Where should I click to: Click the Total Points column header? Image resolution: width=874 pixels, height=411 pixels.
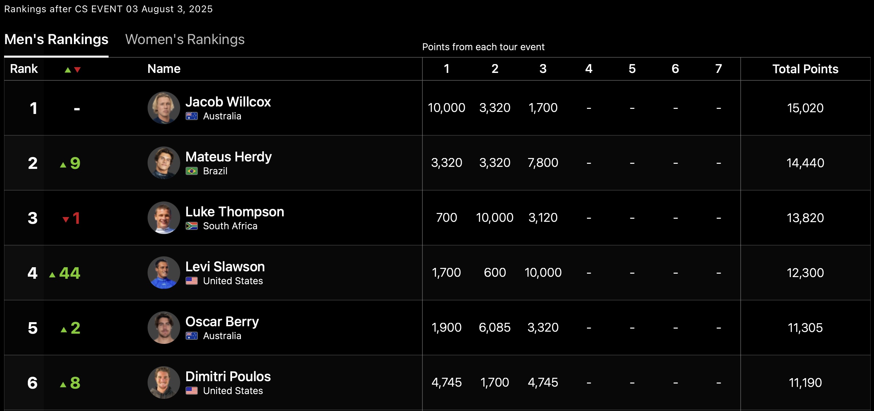(x=805, y=69)
